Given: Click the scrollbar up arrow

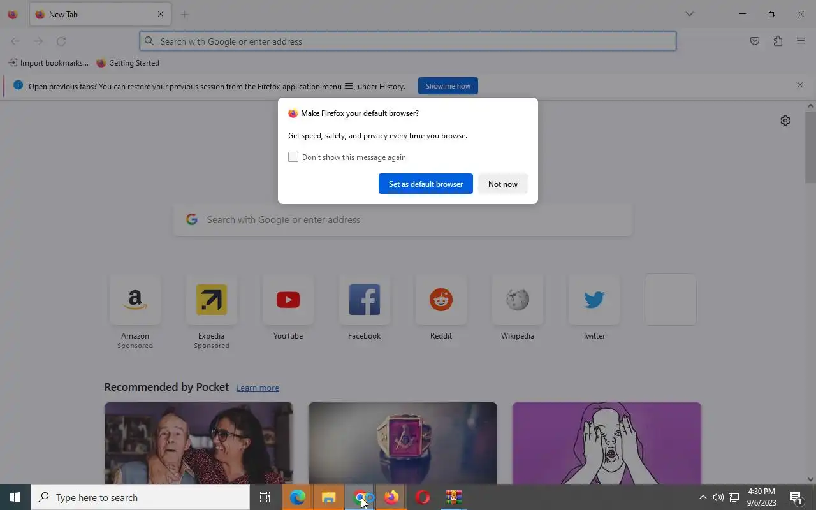Looking at the screenshot, I should tap(810, 106).
